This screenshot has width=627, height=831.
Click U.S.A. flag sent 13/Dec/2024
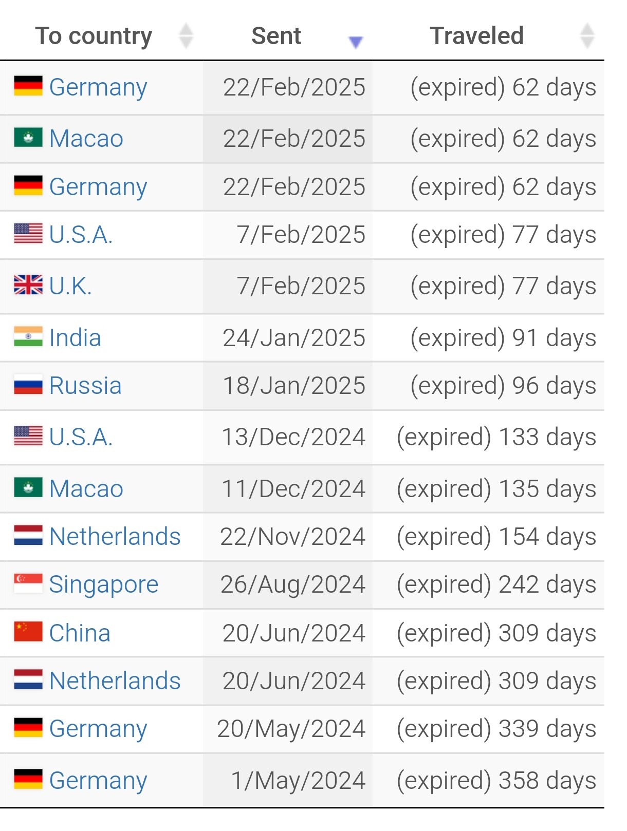[x=28, y=437]
